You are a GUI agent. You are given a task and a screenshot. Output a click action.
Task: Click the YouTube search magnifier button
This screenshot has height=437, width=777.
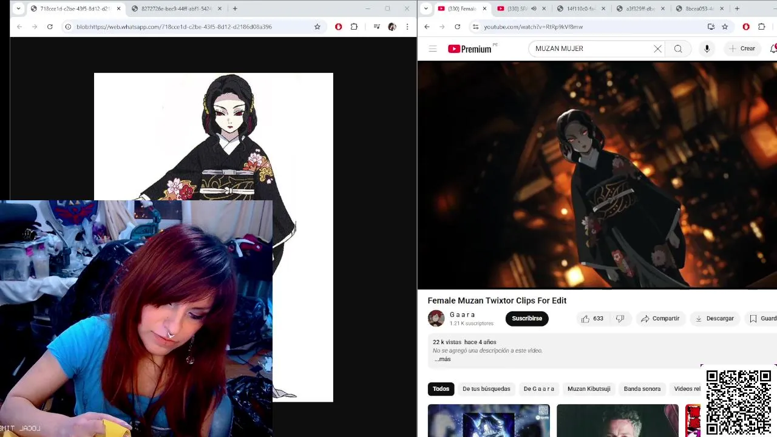pos(678,49)
